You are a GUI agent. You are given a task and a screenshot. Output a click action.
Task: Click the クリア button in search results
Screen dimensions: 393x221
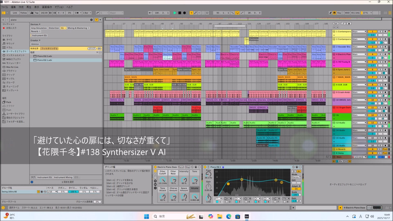[92, 48]
